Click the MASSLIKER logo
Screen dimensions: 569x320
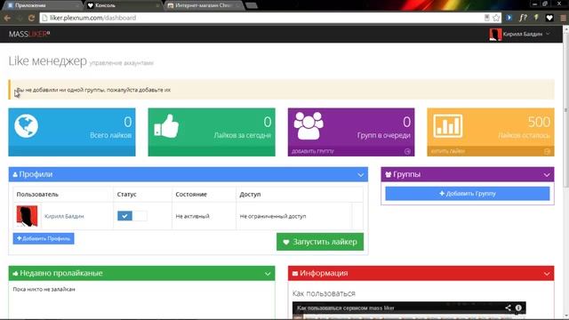click(29, 34)
